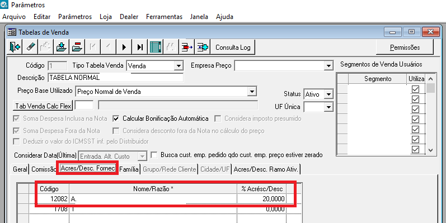Click the 20,0000 percentage cell

[x=262, y=199]
